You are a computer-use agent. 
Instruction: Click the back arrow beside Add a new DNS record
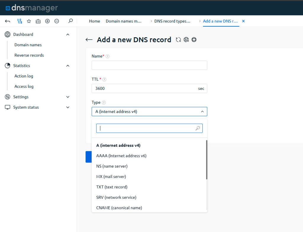pos(89,40)
